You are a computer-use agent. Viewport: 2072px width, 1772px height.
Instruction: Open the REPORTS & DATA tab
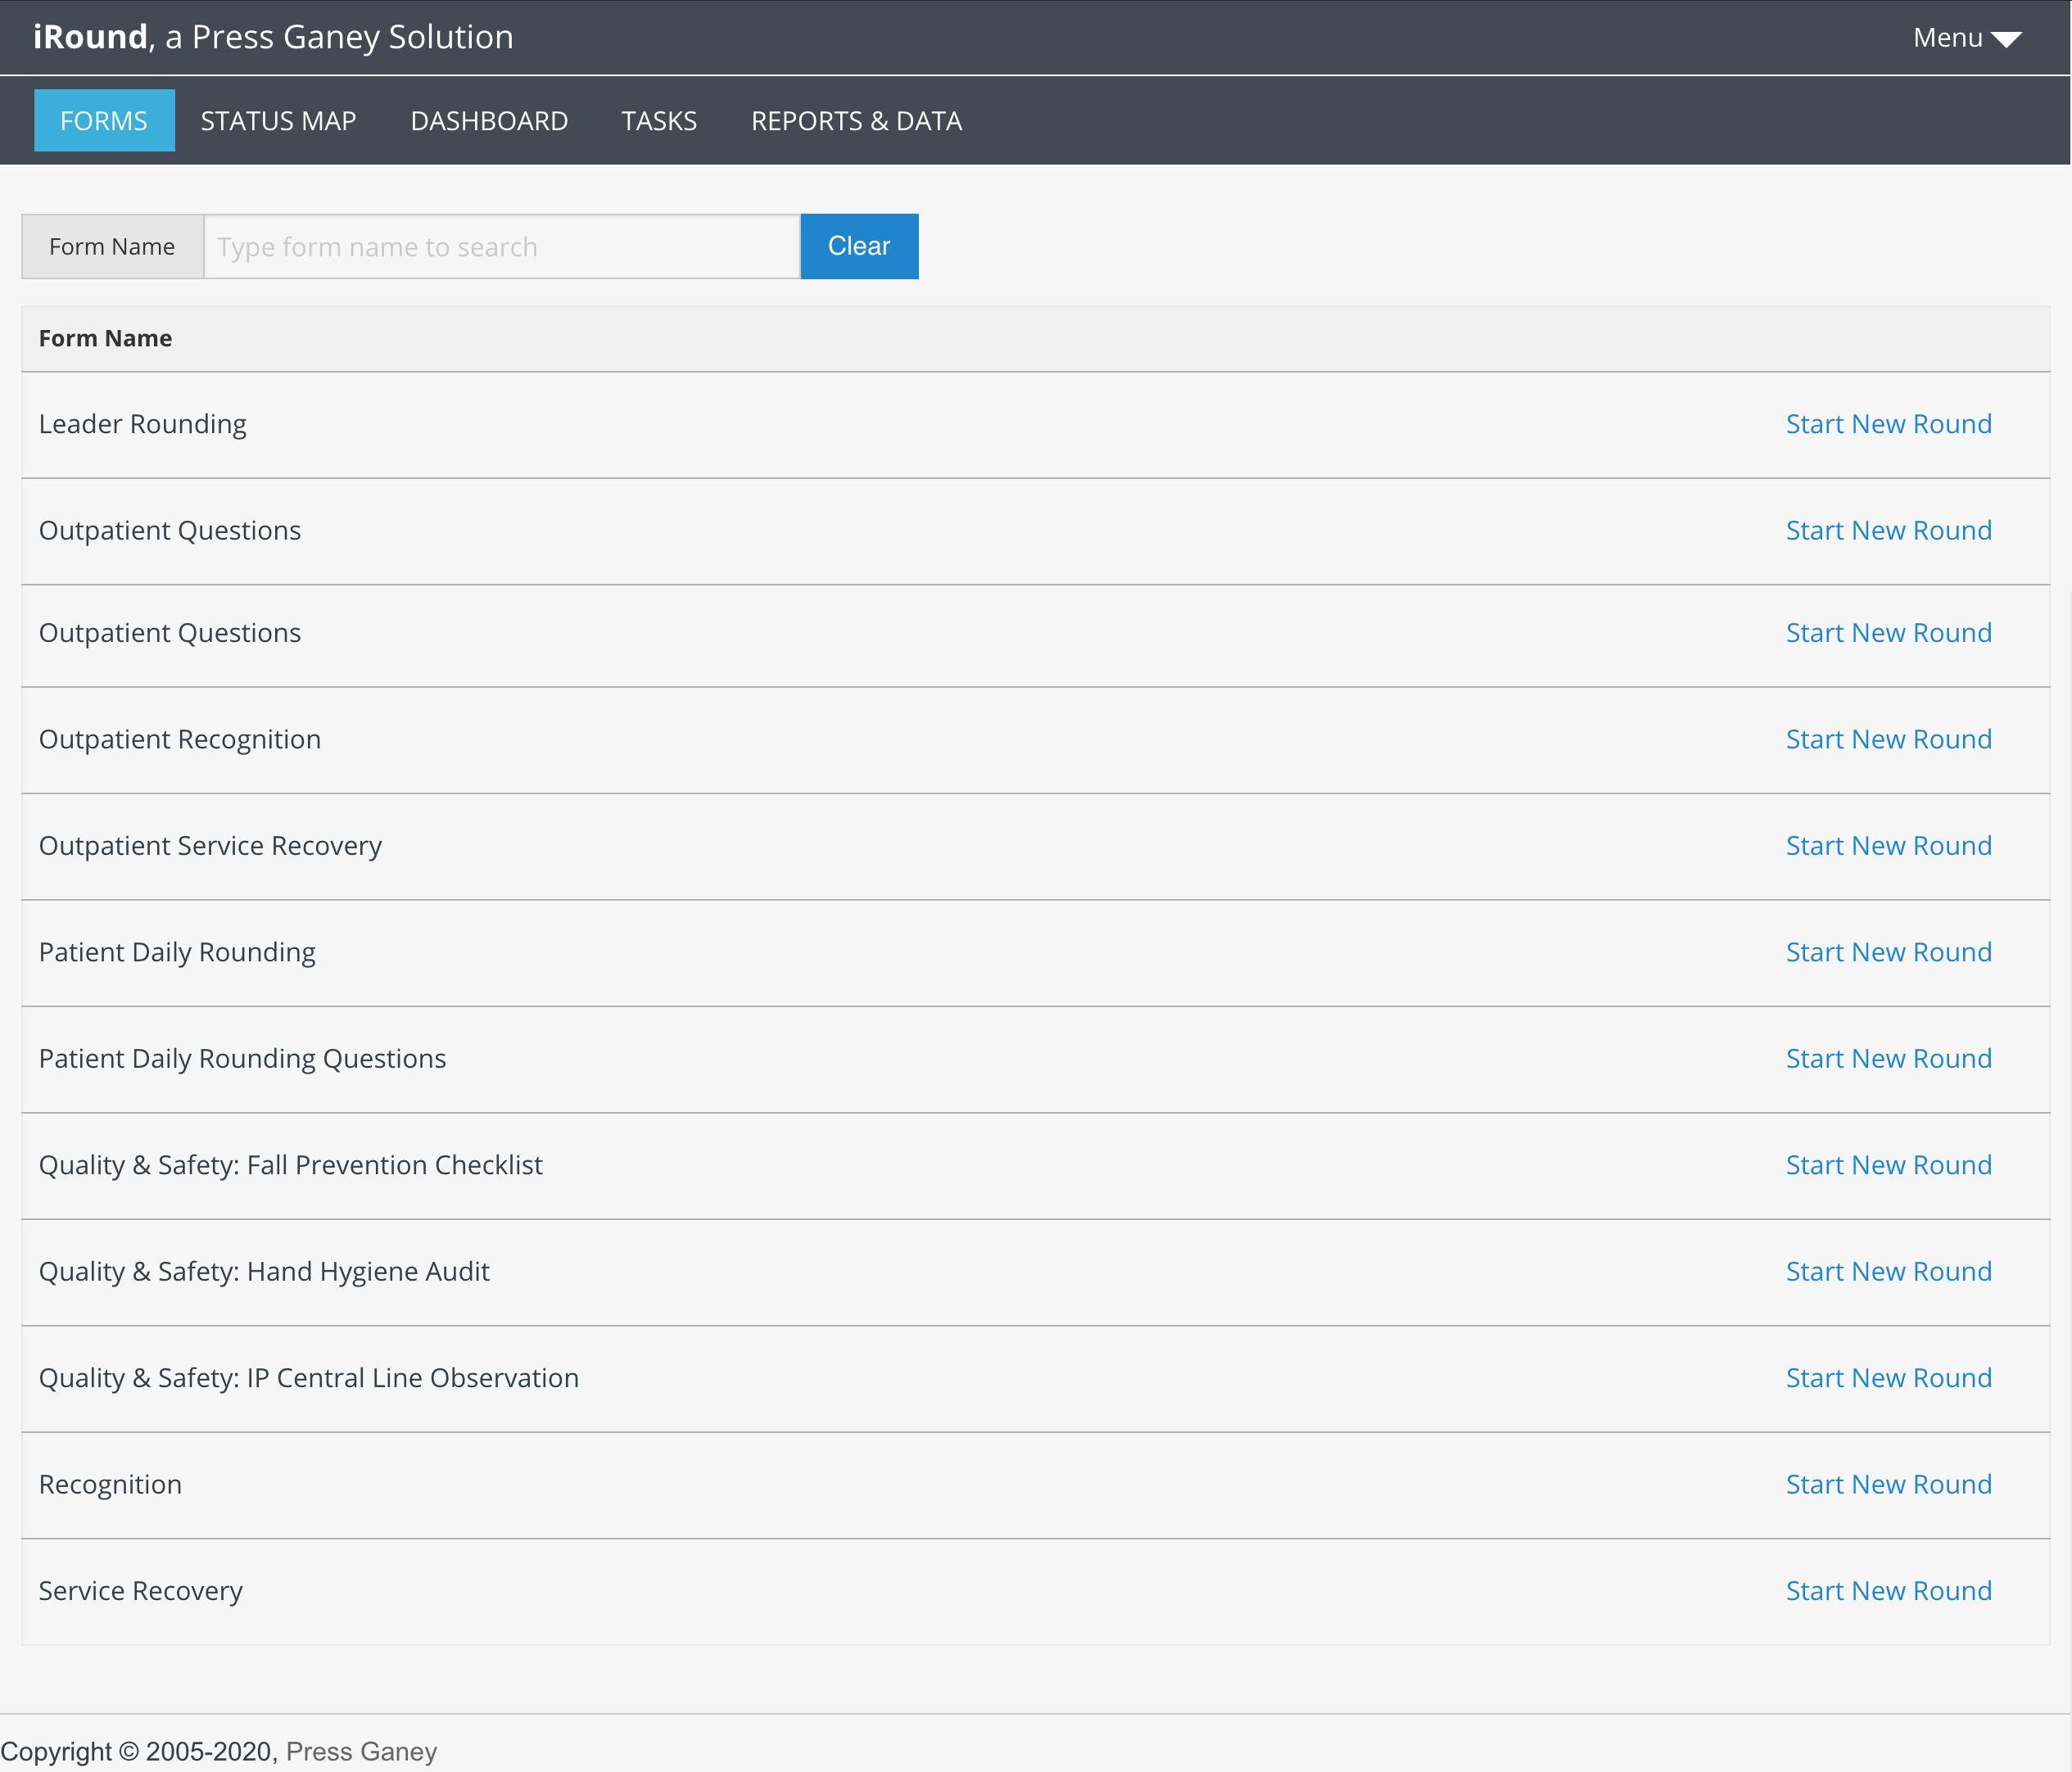[856, 121]
